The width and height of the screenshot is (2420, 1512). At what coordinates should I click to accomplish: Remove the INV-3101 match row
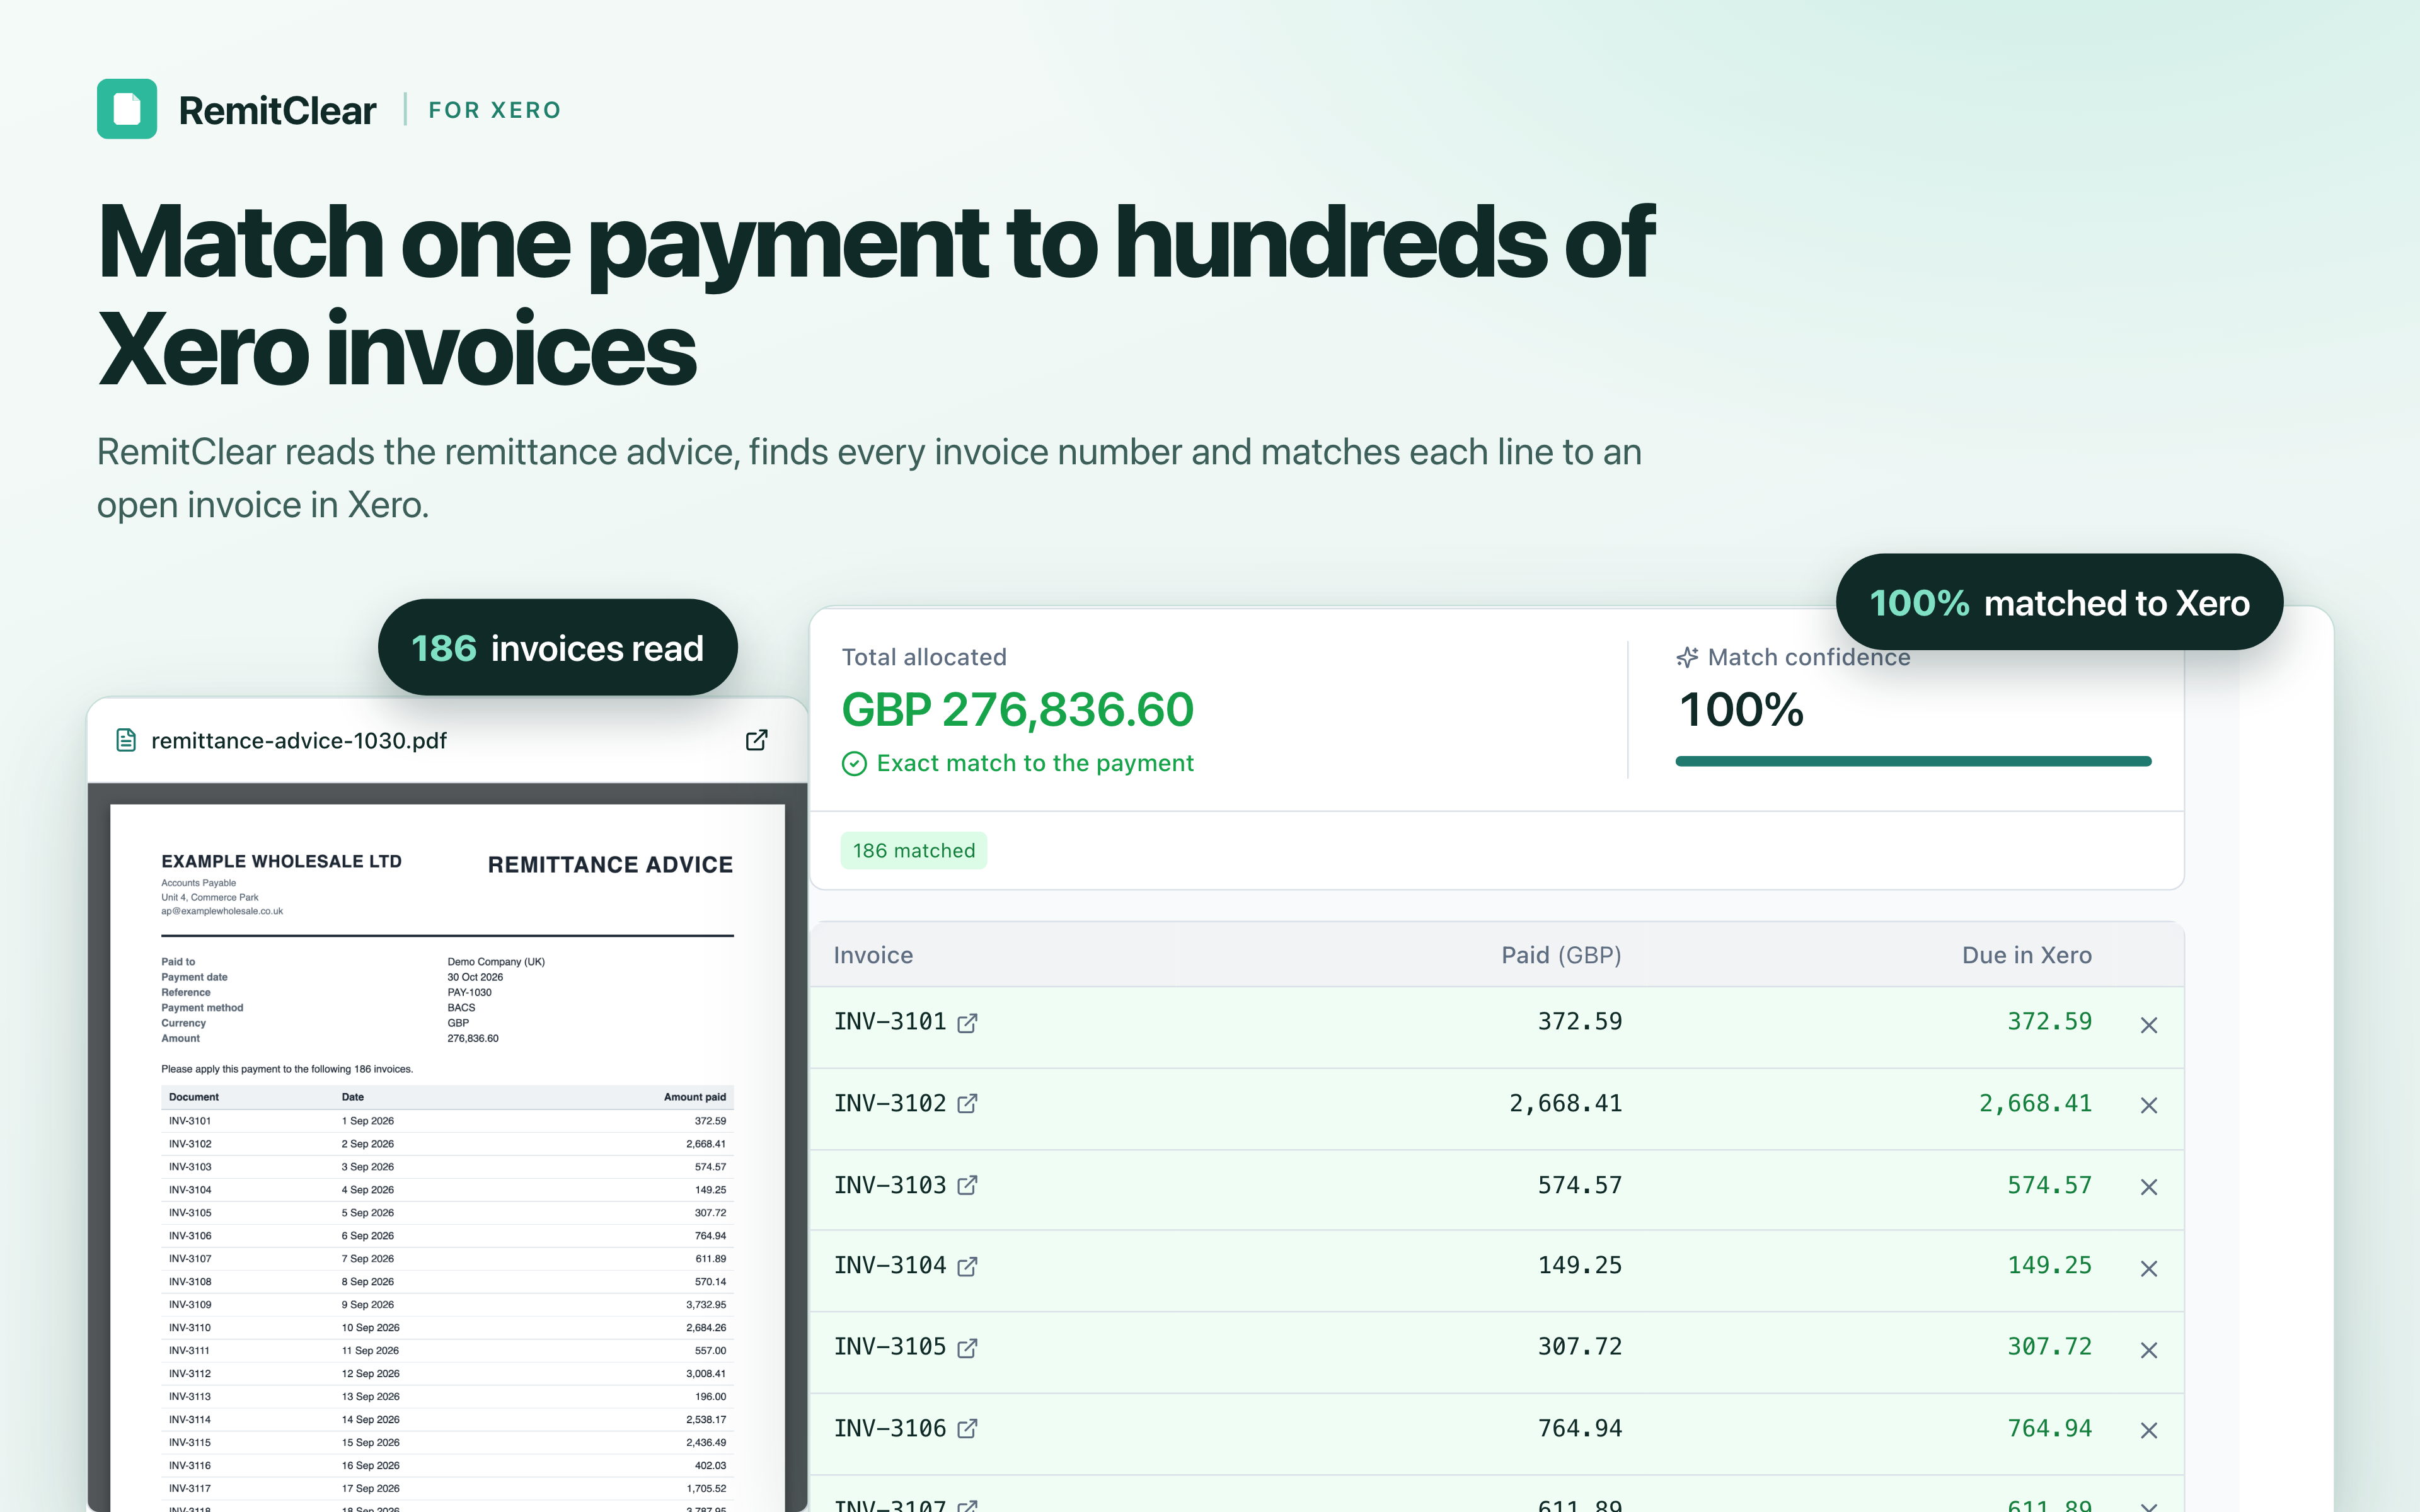2148,1025
